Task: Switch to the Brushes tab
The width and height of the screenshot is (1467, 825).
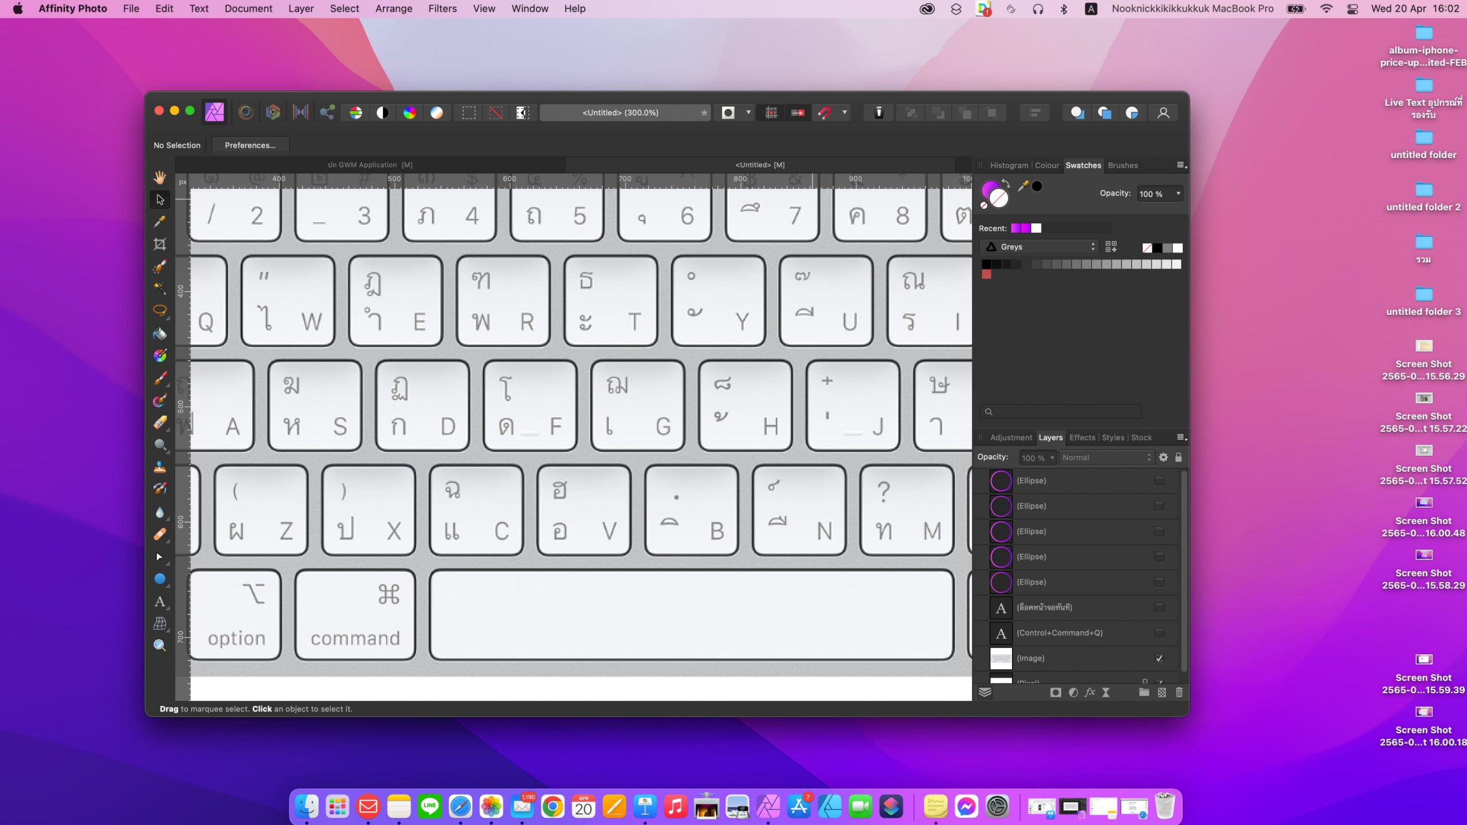Action: [x=1122, y=166]
